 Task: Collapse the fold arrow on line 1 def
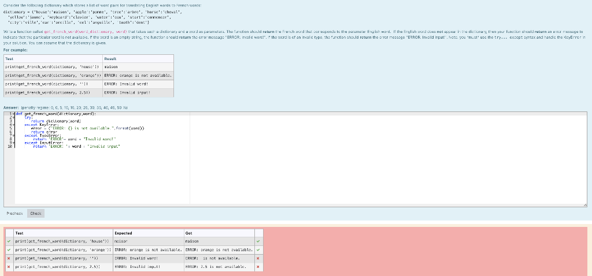[14, 114]
